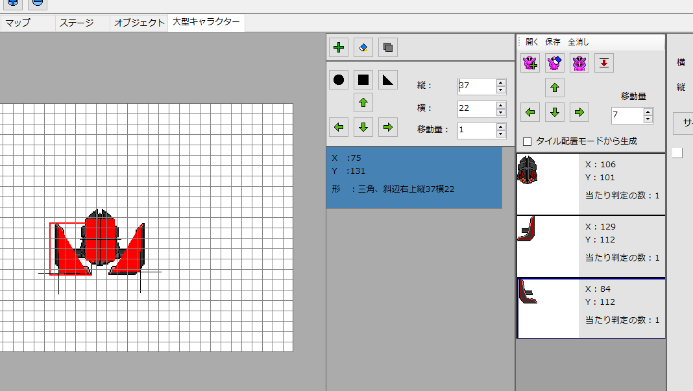The width and height of the screenshot is (693, 391).
Task: Move part left in parts panel
Action: (530, 112)
